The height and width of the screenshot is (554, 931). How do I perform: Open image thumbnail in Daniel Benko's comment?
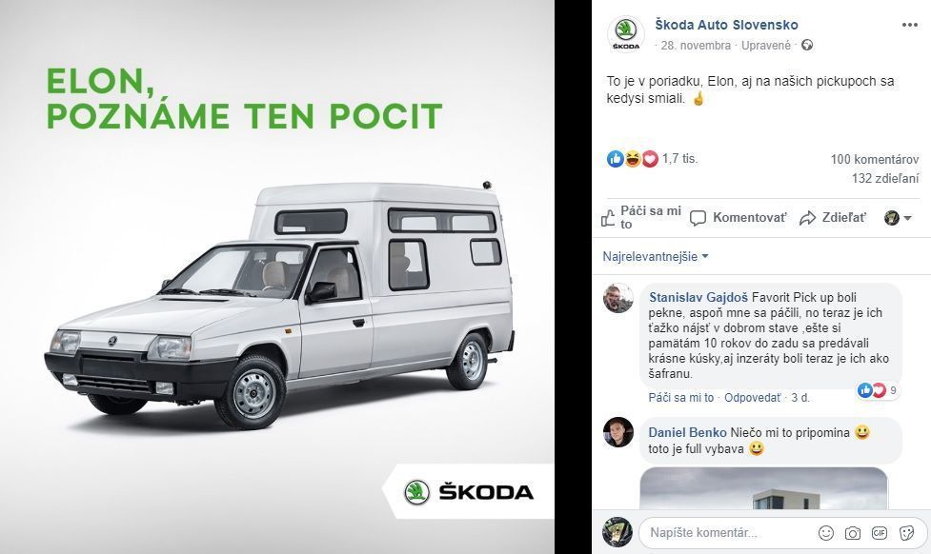point(763,488)
